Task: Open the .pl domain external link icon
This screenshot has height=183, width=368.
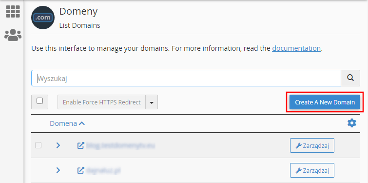Action: click(x=80, y=170)
